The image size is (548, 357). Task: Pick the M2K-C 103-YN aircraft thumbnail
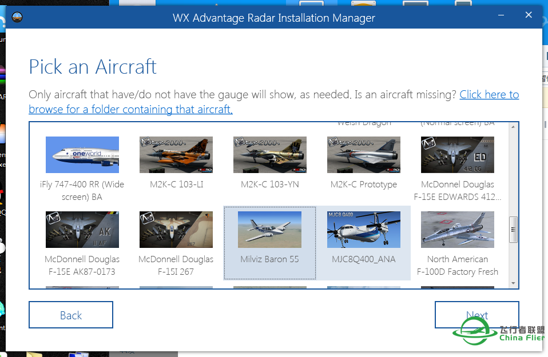[269, 155]
